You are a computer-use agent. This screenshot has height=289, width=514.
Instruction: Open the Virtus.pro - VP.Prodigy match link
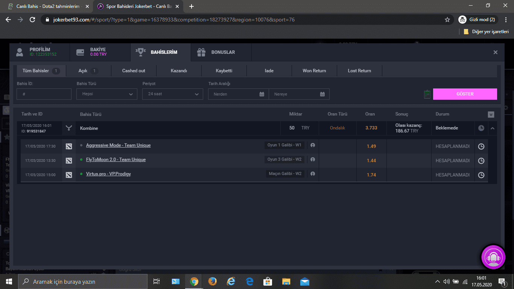pyautogui.click(x=108, y=174)
